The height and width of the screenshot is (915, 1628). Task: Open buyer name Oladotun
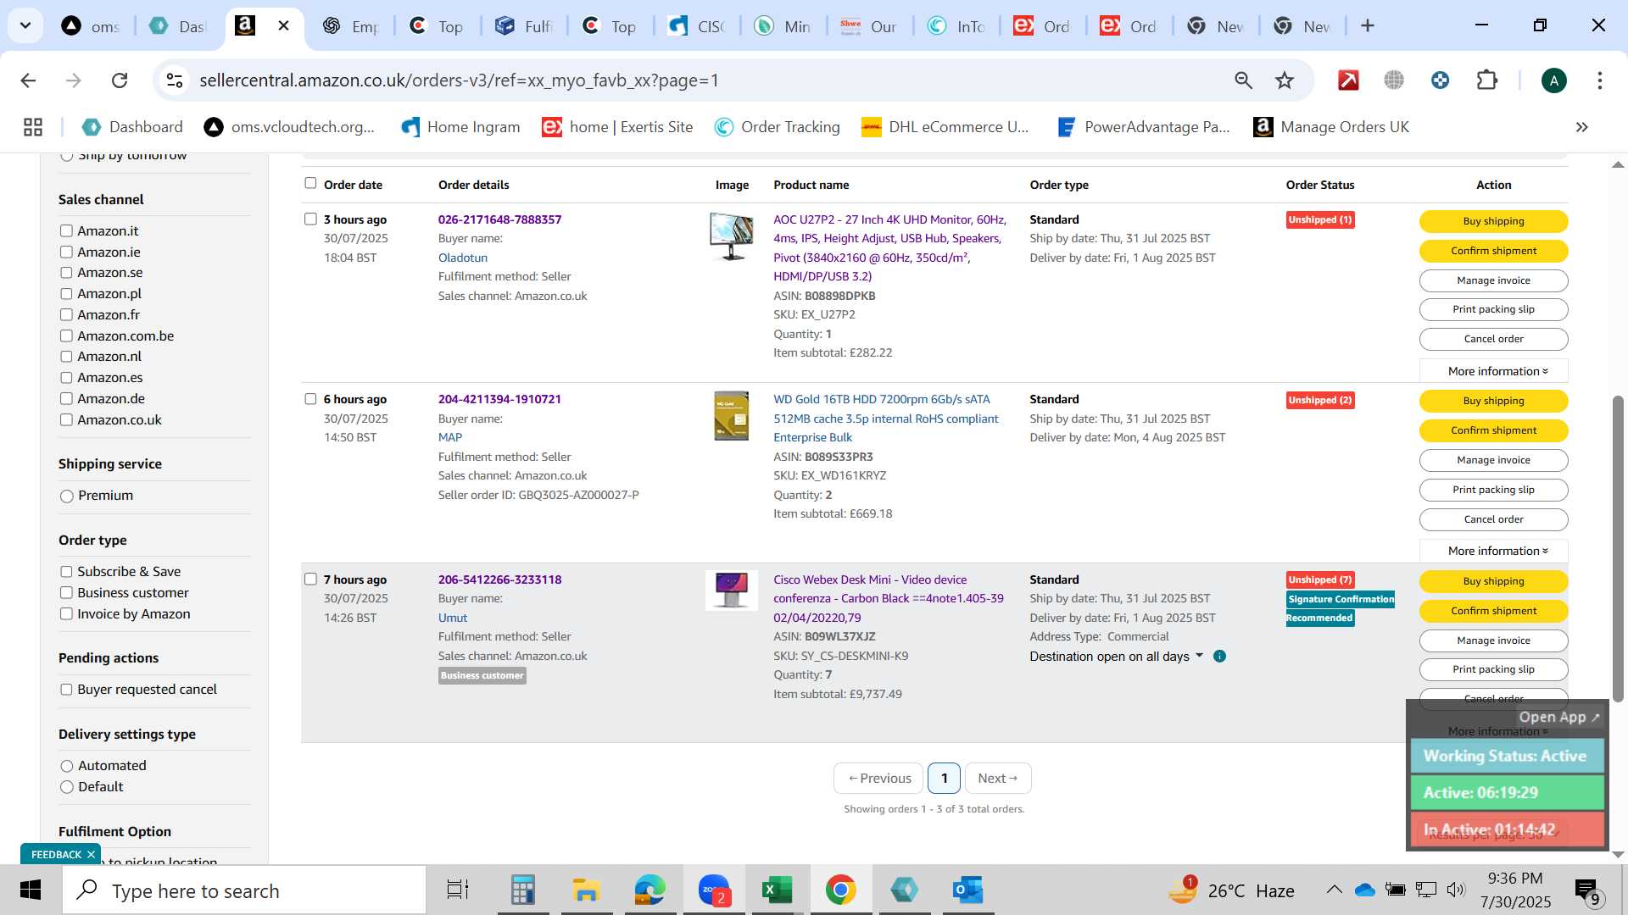click(x=462, y=258)
